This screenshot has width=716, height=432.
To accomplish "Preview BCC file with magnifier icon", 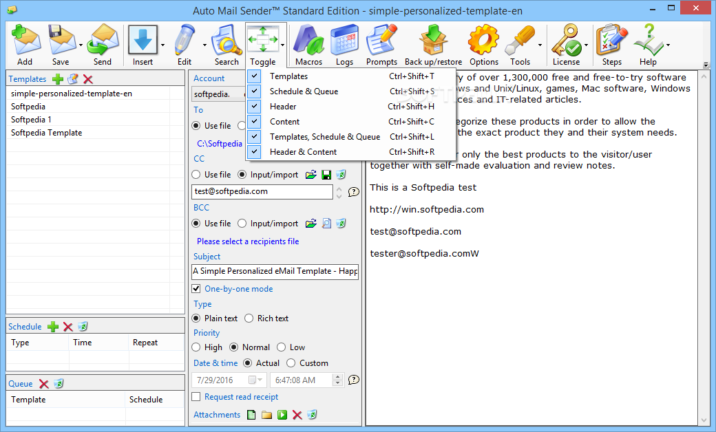I will click(x=326, y=224).
